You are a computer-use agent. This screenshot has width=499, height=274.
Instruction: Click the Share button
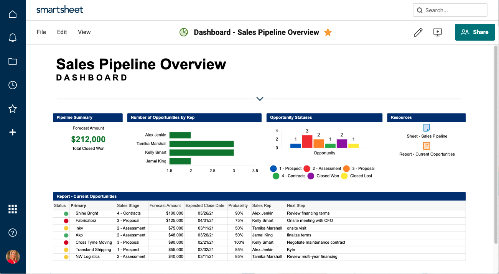click(x=474, y=32)
